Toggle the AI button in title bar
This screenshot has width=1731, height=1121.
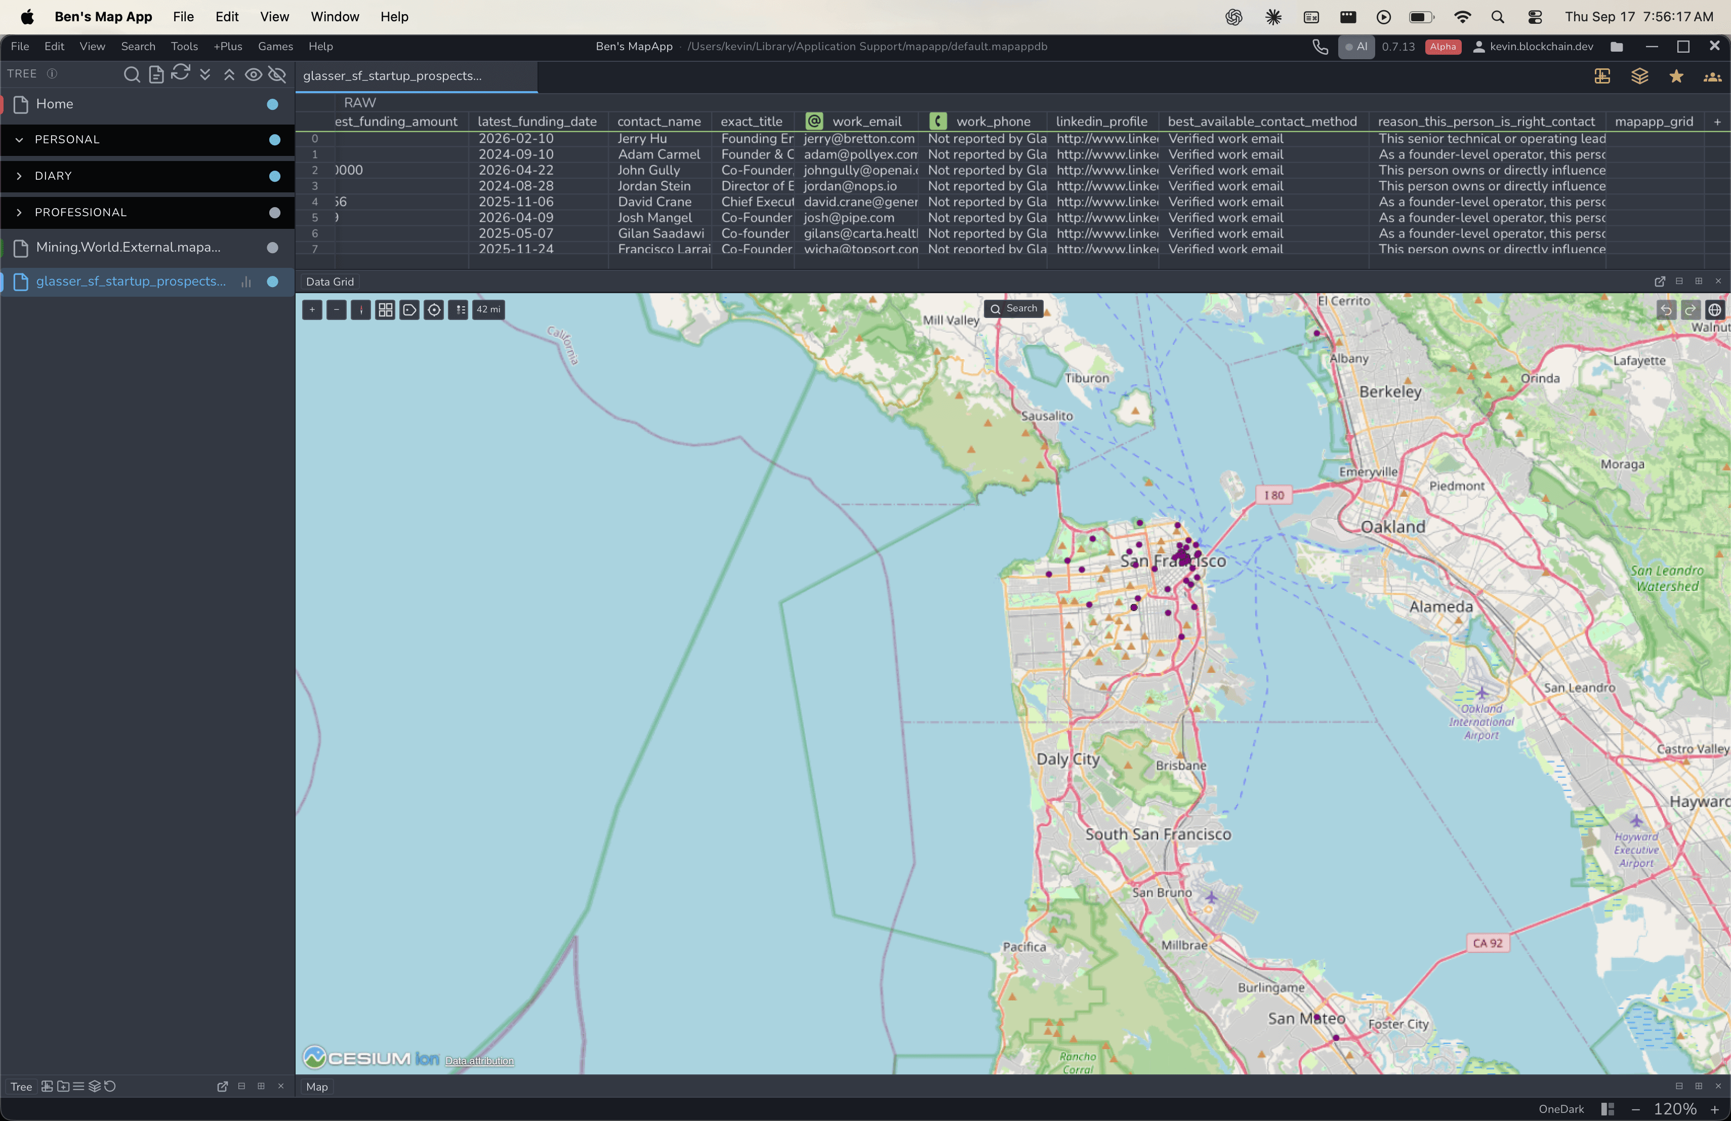click(x=1356, y=47)
